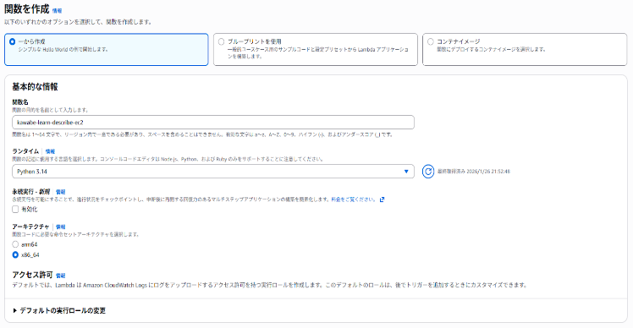
Task: Enable the 永続実行 有効化 checkbox
Action: click(x=15, y=209)
